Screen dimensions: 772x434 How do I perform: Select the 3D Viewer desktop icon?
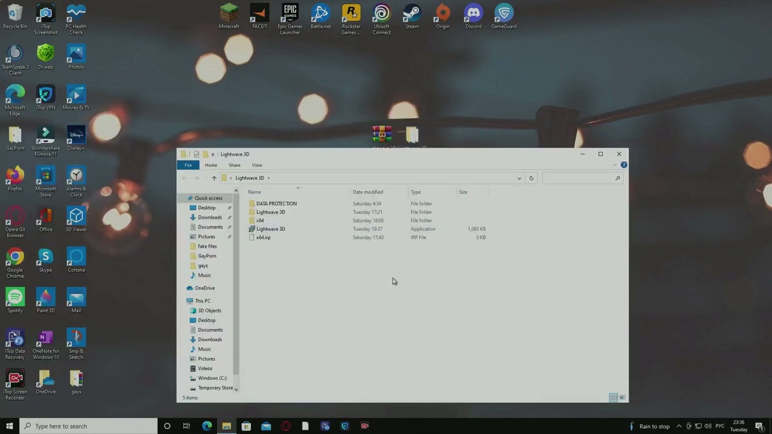[x=76, y=219]
